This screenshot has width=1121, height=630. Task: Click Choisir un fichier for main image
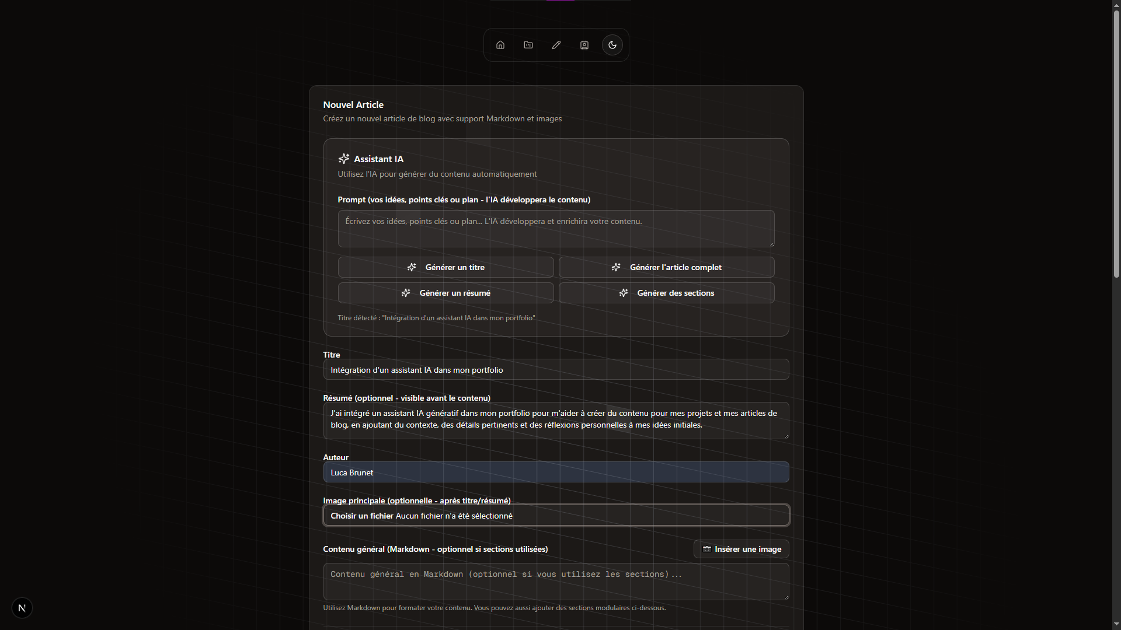tap(362, 516)
